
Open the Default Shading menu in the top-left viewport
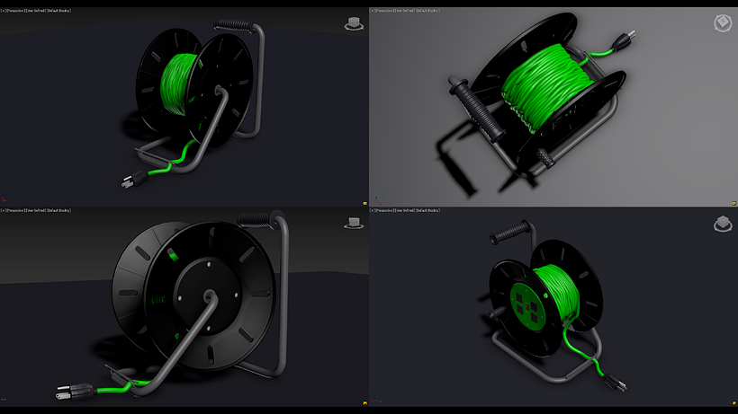click(58, 10)
